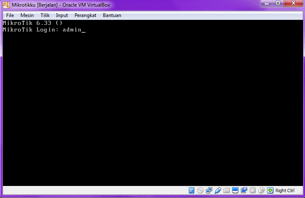
Task: Click the display monitor status icon
Action: click(235, 191)
